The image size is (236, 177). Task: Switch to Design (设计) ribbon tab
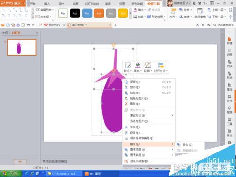[61, 4]
